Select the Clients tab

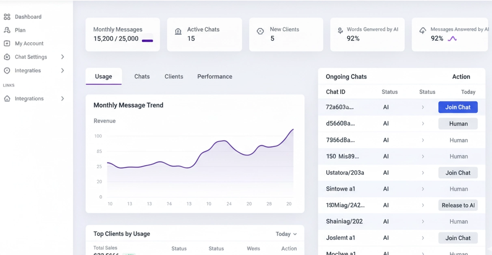coord(174,76)
